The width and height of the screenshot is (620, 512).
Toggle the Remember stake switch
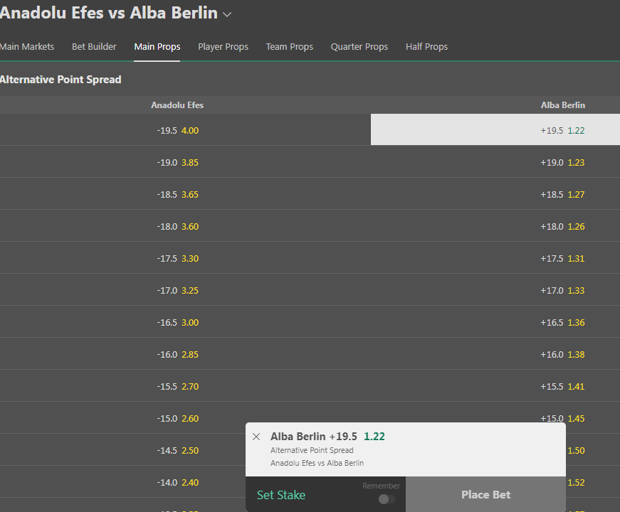coord(387,499)
